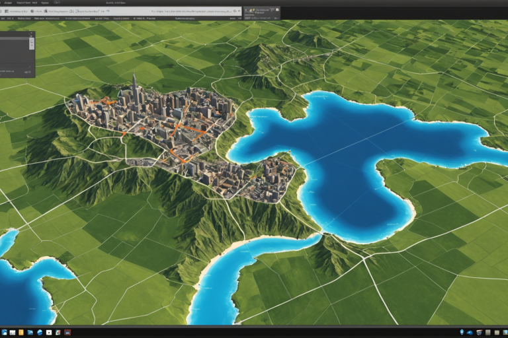Click the light-blue bulb-shaped tray icon
The height and width of the screenshot is (338, 508).
point(462,332)
